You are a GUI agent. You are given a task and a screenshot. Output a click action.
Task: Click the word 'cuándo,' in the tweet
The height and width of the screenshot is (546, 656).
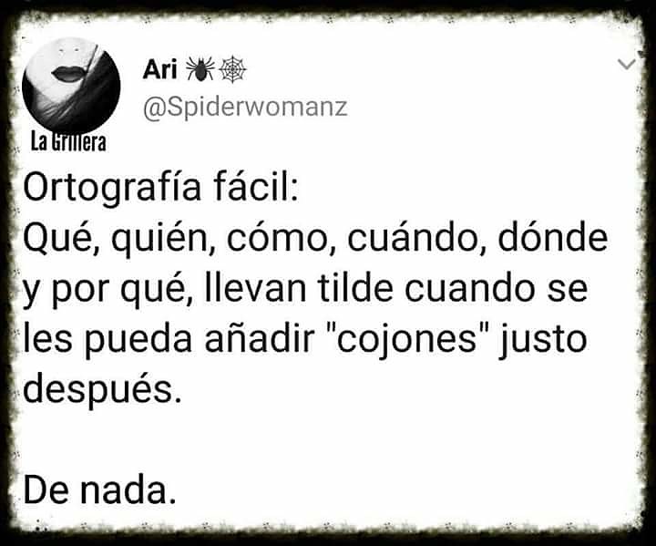(x=417, y=239)
